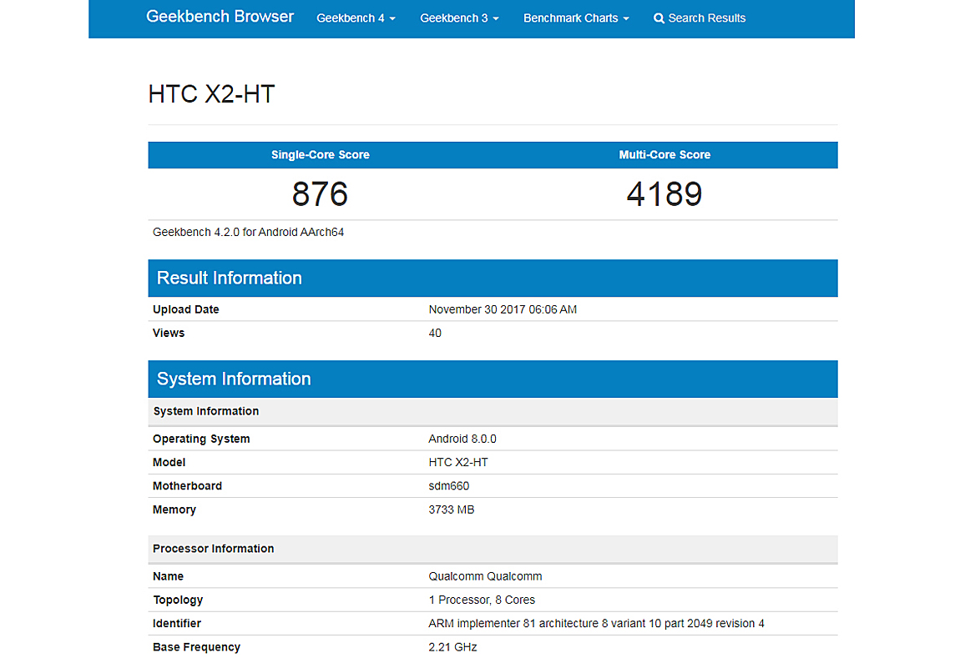Go to Geekbench Browser home link

coord(220,17)
